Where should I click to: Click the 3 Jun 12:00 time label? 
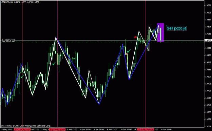pos(72,130)
